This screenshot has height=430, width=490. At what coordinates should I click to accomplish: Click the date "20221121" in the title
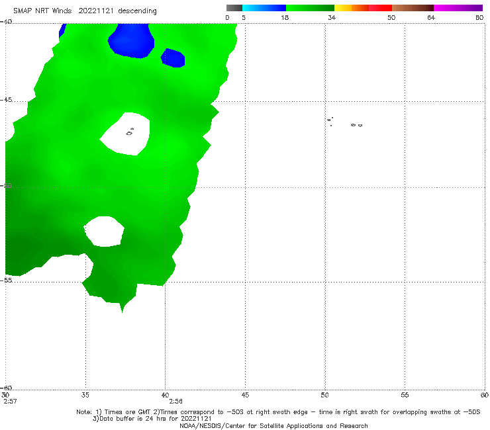96,11
